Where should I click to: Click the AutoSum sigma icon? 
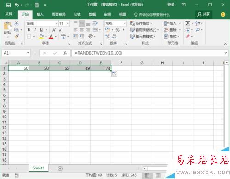click(x=188, y=23)
